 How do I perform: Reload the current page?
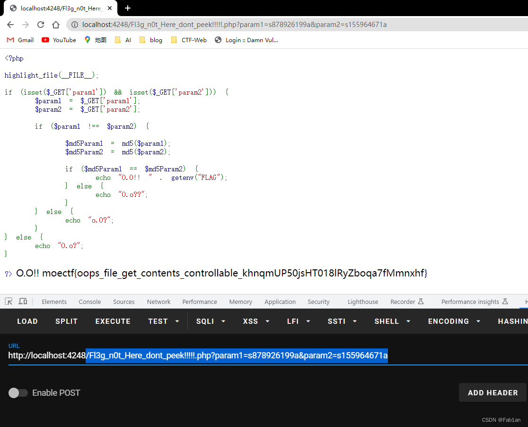pos(41,25)
